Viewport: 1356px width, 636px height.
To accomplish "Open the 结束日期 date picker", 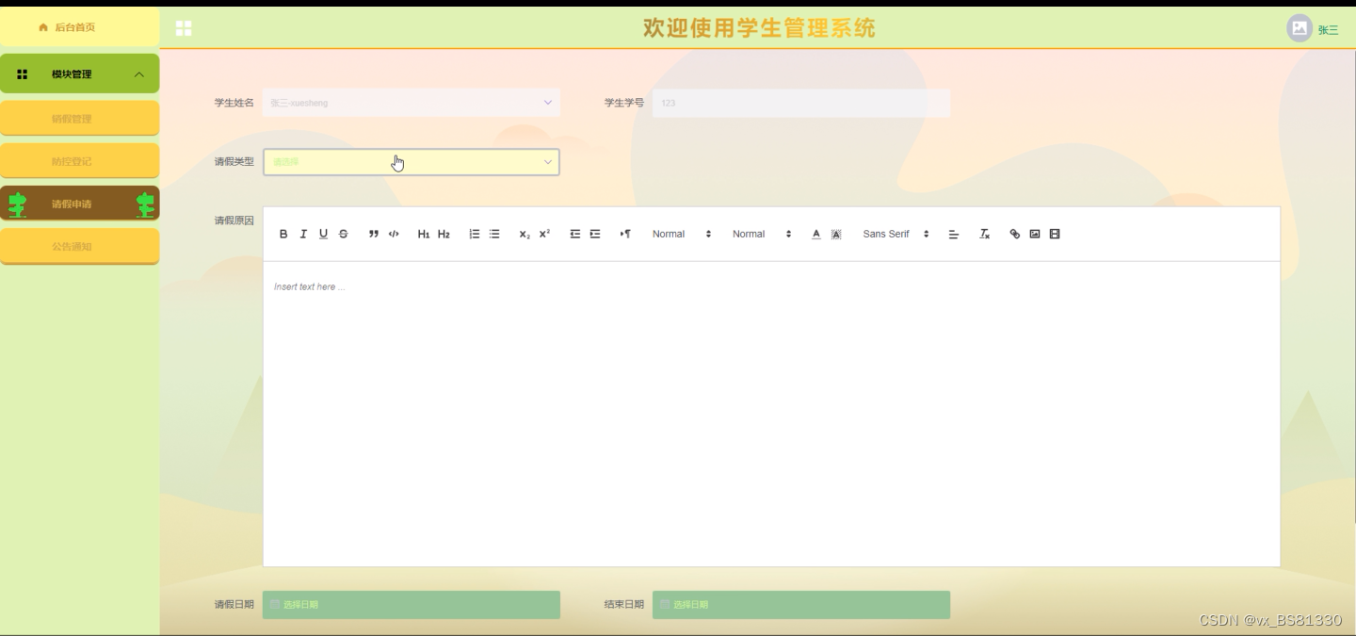I will tap(801, 605).
